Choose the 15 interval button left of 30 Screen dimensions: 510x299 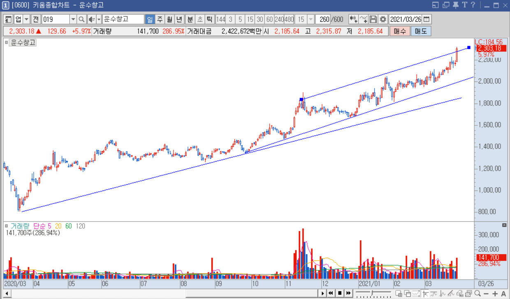(x=250, y=19)
